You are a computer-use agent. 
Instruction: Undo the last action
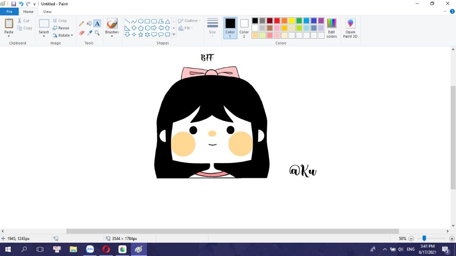(21, 4)
